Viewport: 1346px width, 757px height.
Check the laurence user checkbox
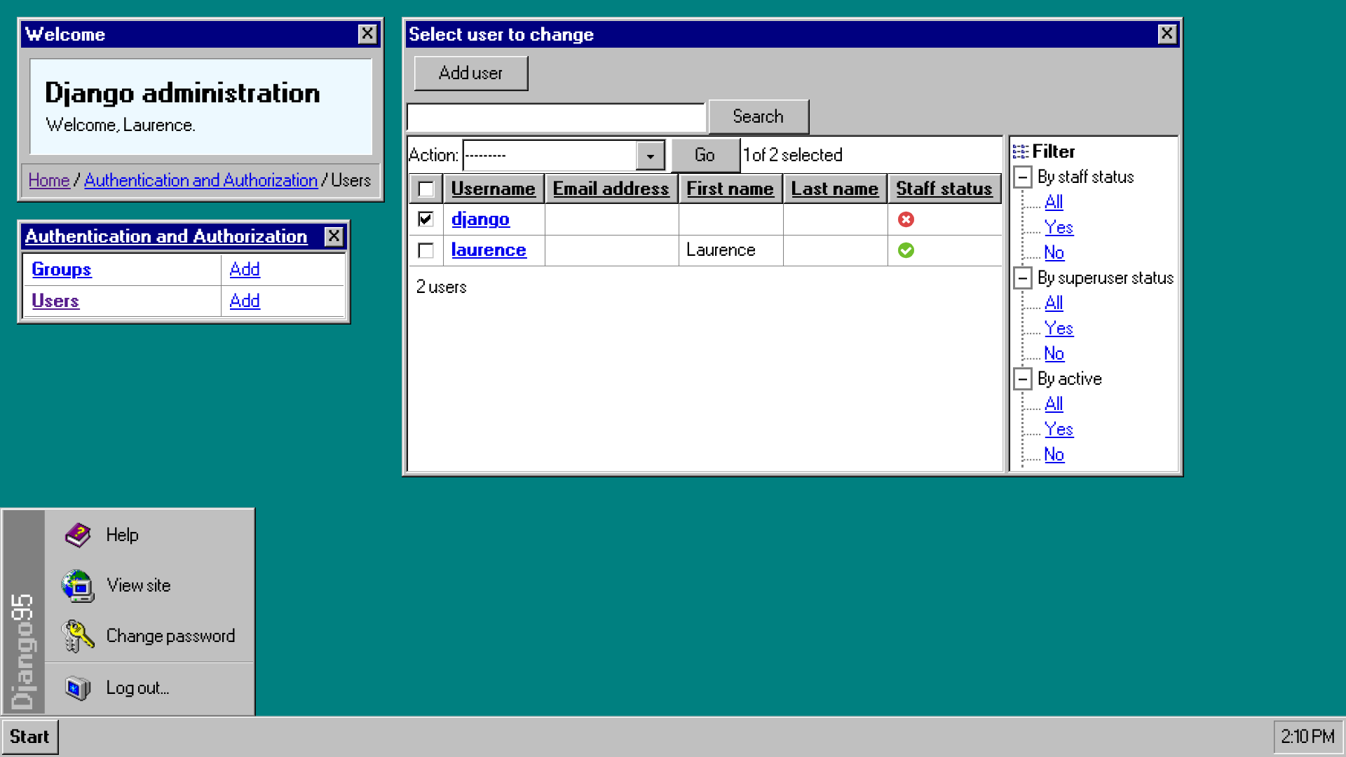(426, 250)
